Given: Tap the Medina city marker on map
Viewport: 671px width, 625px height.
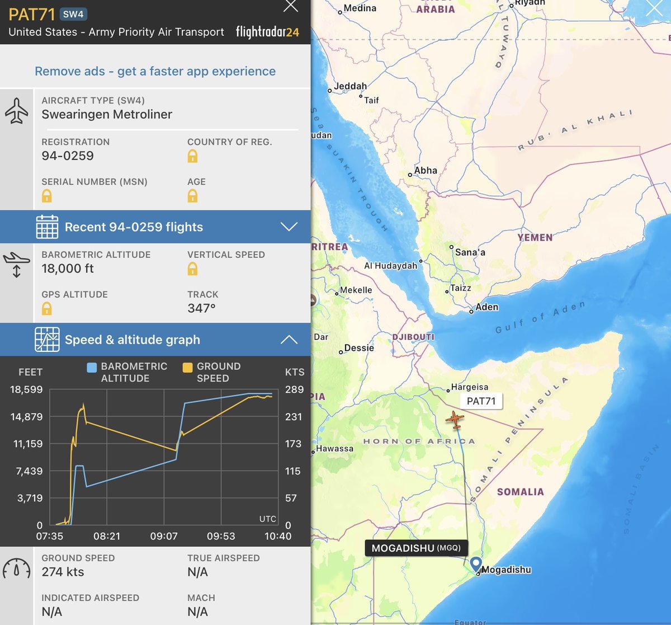Looking at the screenshot, I should (x=340, y=12).
